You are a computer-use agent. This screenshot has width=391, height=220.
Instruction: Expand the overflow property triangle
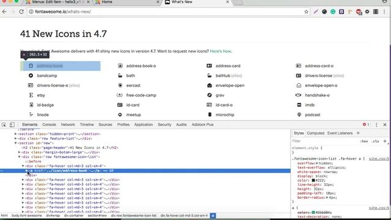[x=317, y=163]
